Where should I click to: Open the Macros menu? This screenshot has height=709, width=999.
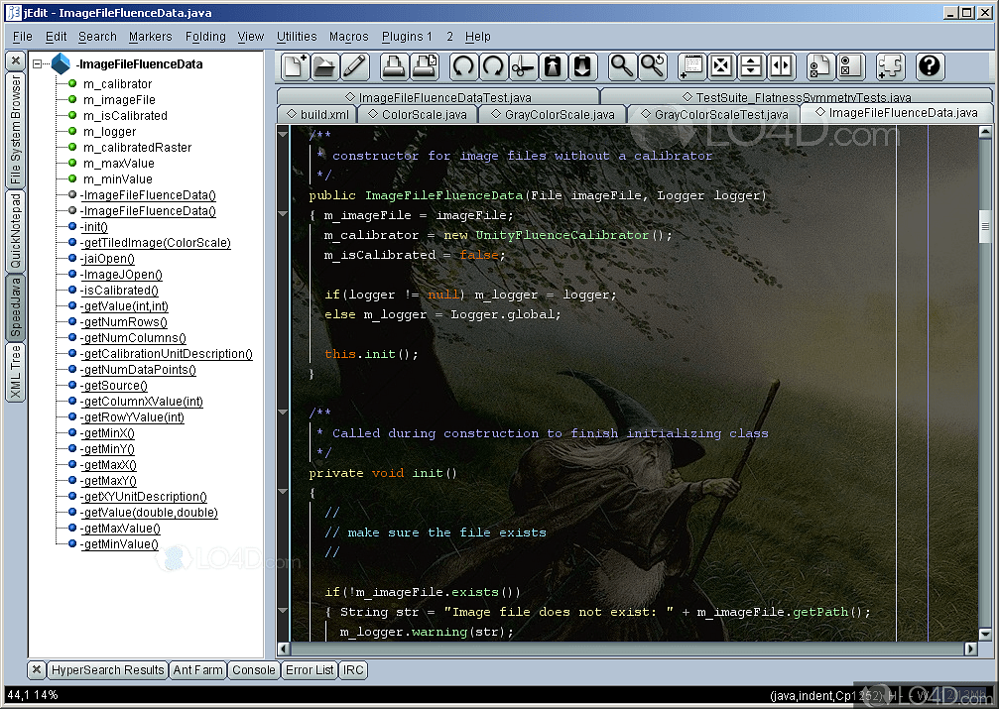pyautogui.click(x=348, y=37)
